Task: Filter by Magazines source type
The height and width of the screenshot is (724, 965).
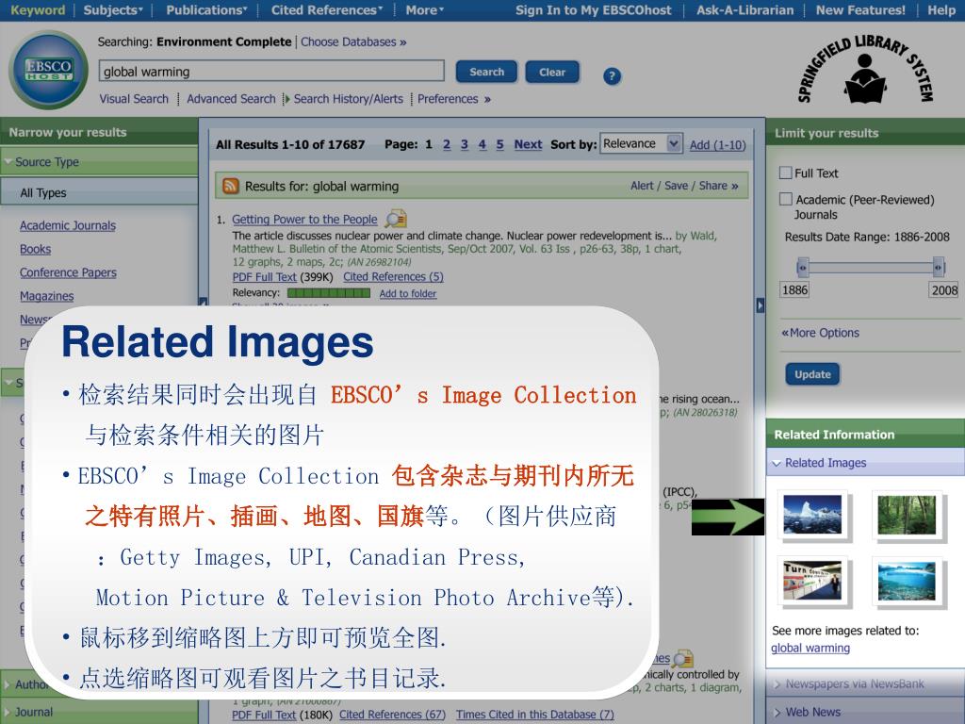Action: click(x=46, y=295)
